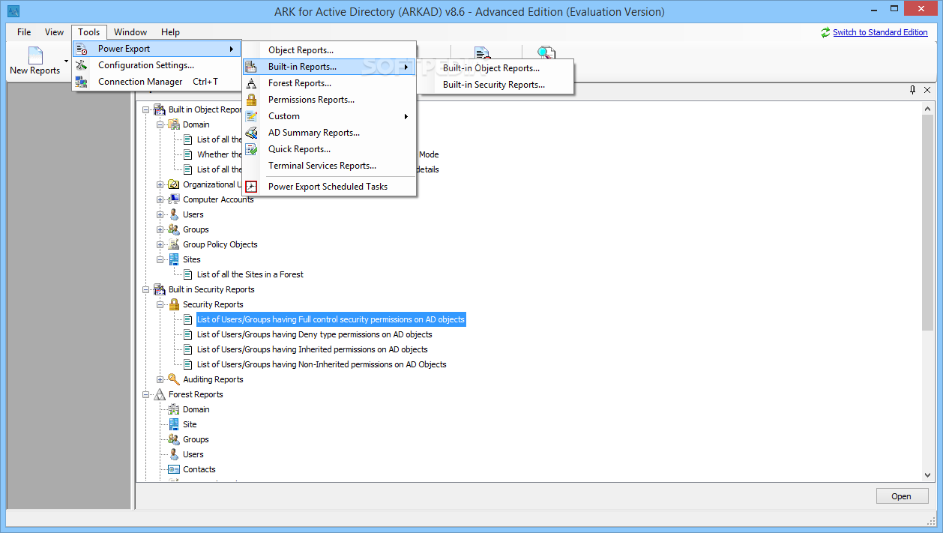
Task: Click the Power Export menu icon
Action: [x=82, y=49]
